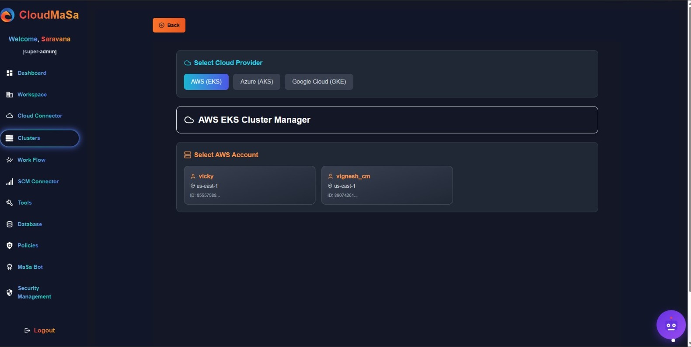
Task: Click the MaSa Bot robot icon
Action: pos(10,267)
